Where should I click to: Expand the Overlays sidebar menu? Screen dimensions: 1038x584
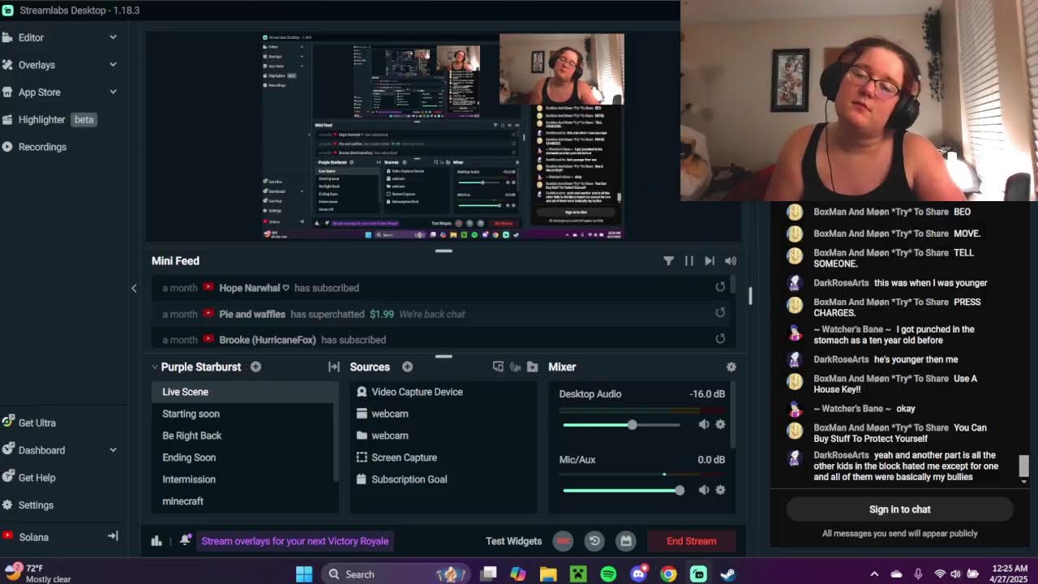click(113, 65)
